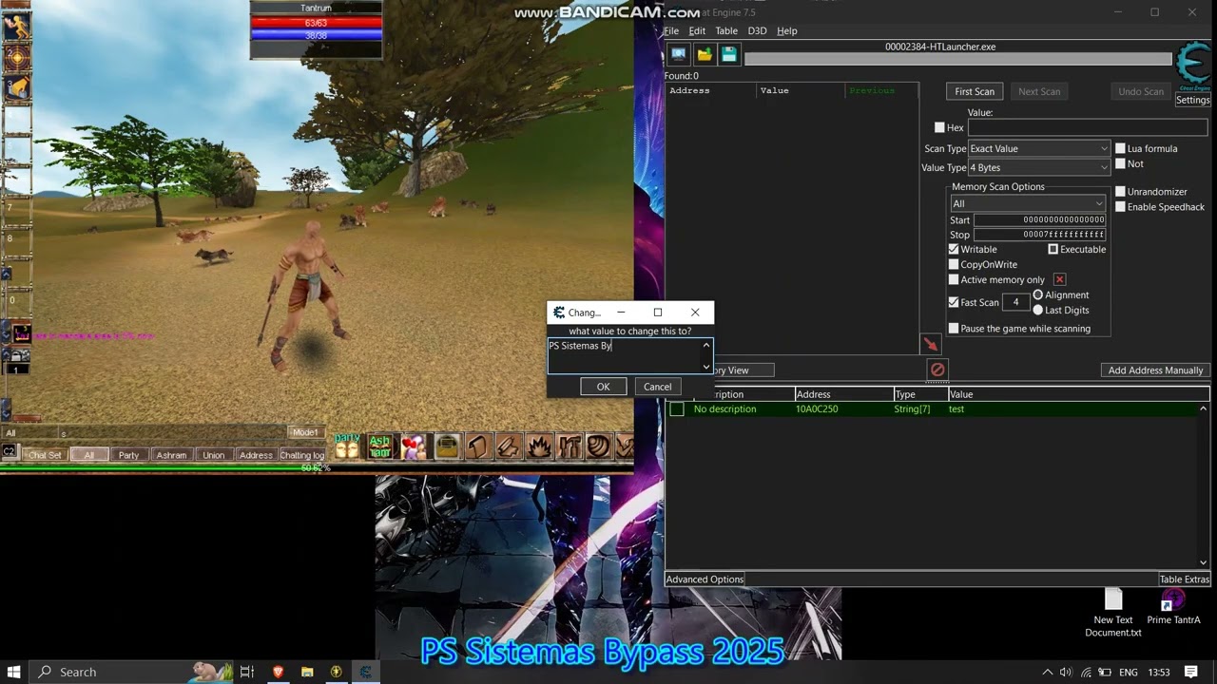The image size is (1217, 684).
Task: Click the hearts friends icon in game bar
Action: click(x=413, y=446)
